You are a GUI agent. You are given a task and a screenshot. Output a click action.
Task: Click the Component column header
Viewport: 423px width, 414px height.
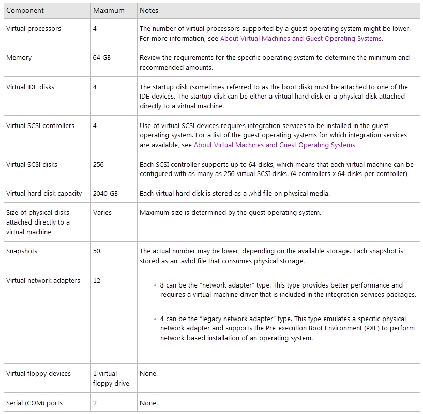click(x=25, y=10)
